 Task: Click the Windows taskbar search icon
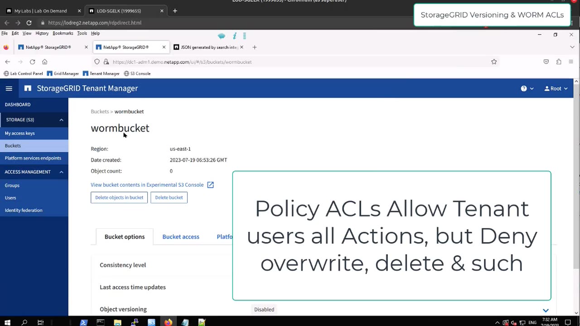[24, 322]
